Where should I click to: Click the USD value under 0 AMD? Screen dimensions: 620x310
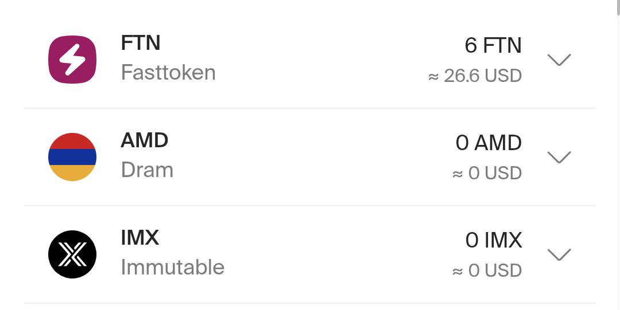487,173
